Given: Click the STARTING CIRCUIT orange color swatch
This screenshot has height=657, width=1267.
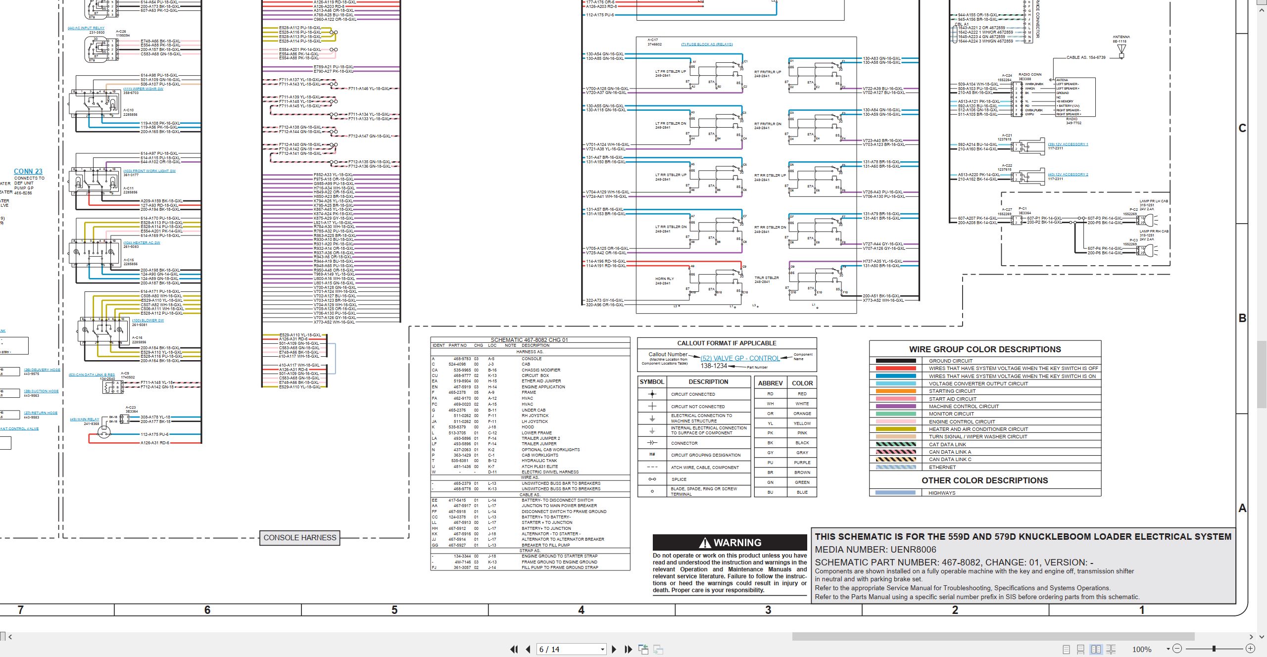Looking at the screenshot, I should point(896,391).
